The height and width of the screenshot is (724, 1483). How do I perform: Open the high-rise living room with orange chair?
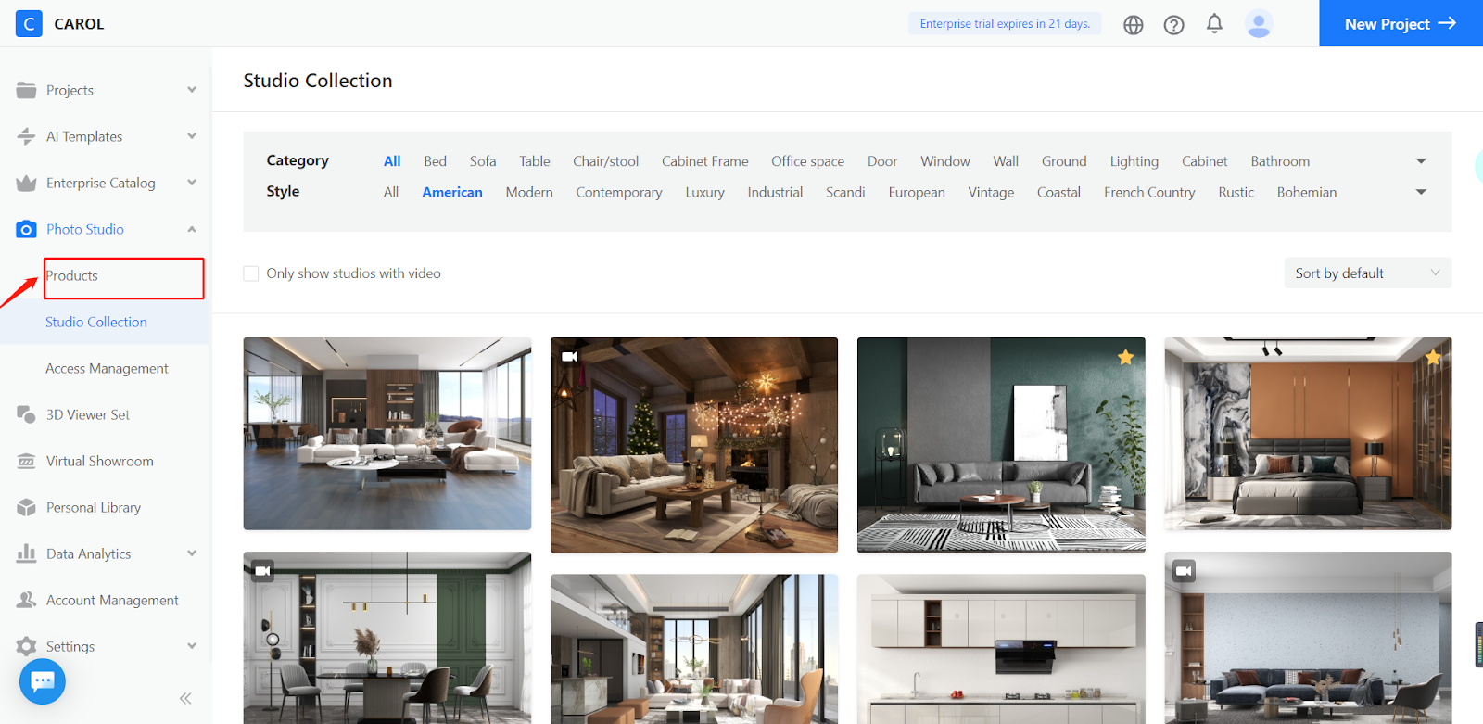[694, 649]
